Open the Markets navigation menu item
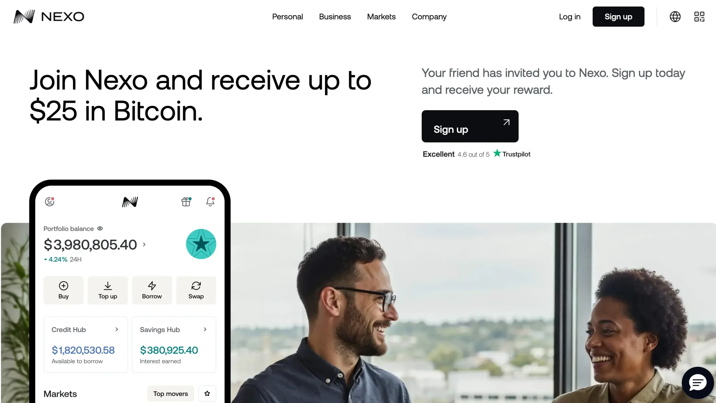716x403 pixels. (381, 17)
